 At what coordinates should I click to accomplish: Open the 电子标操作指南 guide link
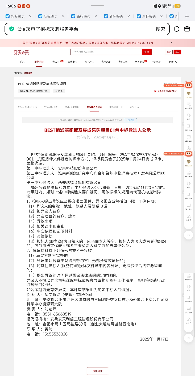pyautogui.click(x=166, y=91)
